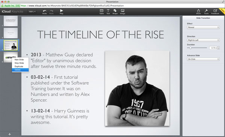Viewport: 225px width, 137px height.
Task: Choose Delete from context menu
Action: click(x=20, y=70)
